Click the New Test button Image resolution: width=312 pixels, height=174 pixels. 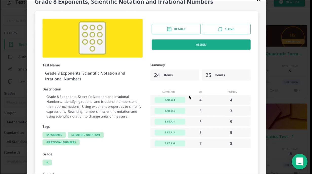289,2
